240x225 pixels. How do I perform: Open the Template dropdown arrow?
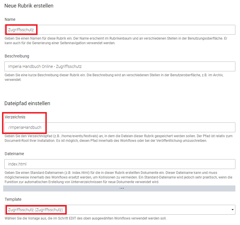[232, 210]
